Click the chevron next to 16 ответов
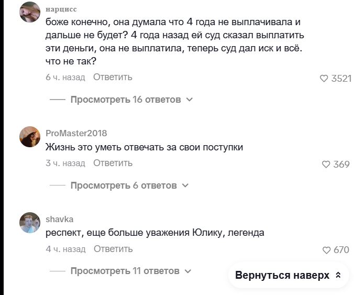 tap(190, 100)
